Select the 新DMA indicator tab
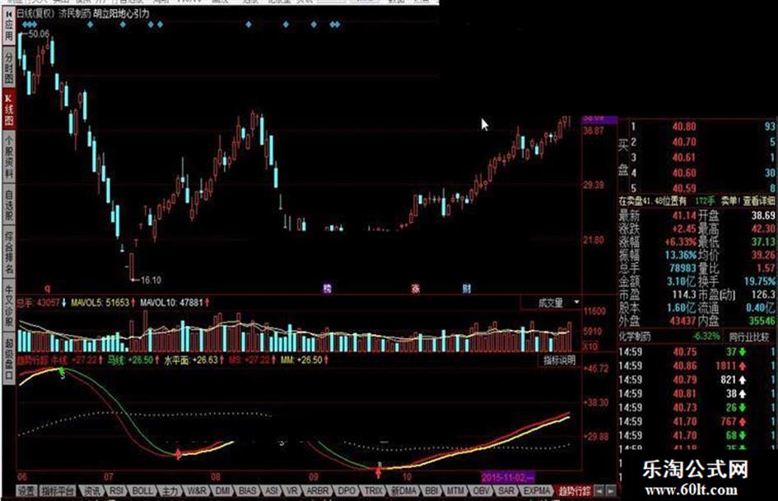Screen dimensions: 778x501 point(403,491)
